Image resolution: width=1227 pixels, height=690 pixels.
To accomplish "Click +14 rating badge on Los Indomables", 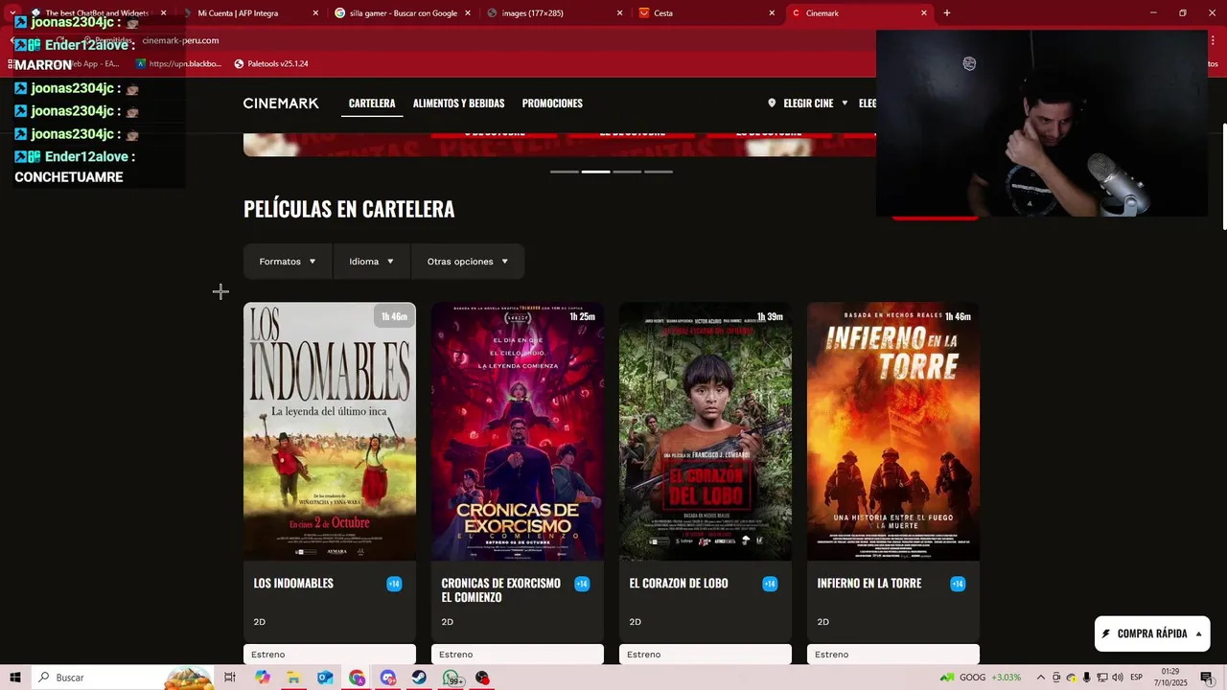I will (394, 584).
